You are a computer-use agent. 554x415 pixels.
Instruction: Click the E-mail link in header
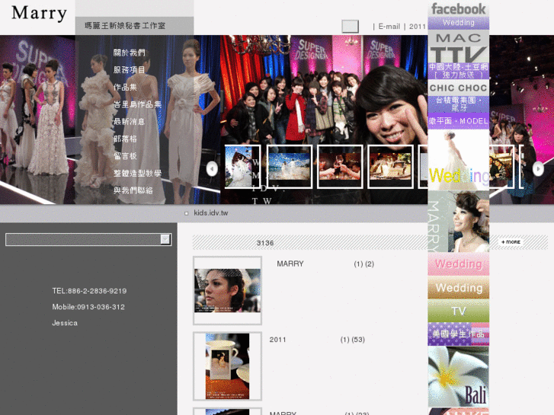pyautogui.click(x=389, y=27)
